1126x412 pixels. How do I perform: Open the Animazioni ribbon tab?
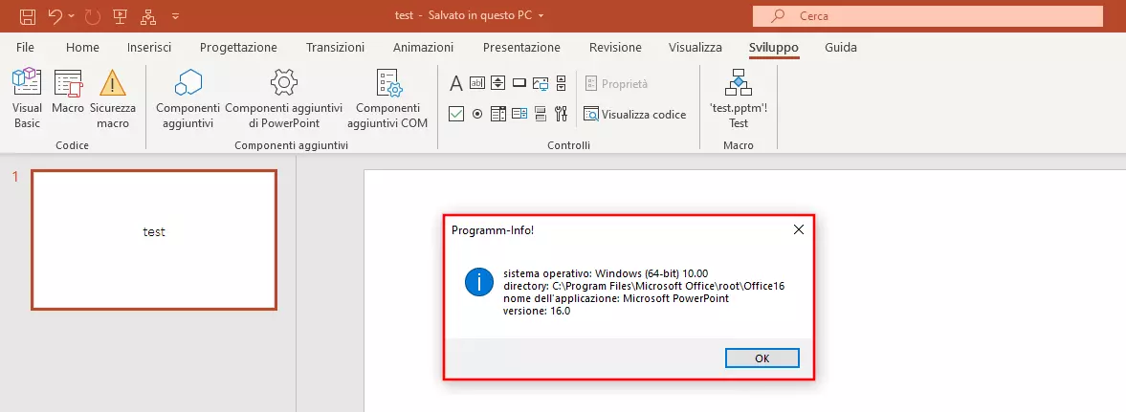tap(423, 47)
